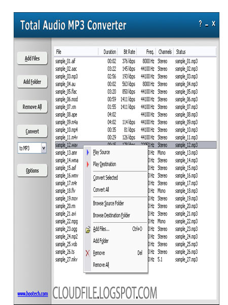Click the sample_27.mp3 status cell

pos(186,259)
